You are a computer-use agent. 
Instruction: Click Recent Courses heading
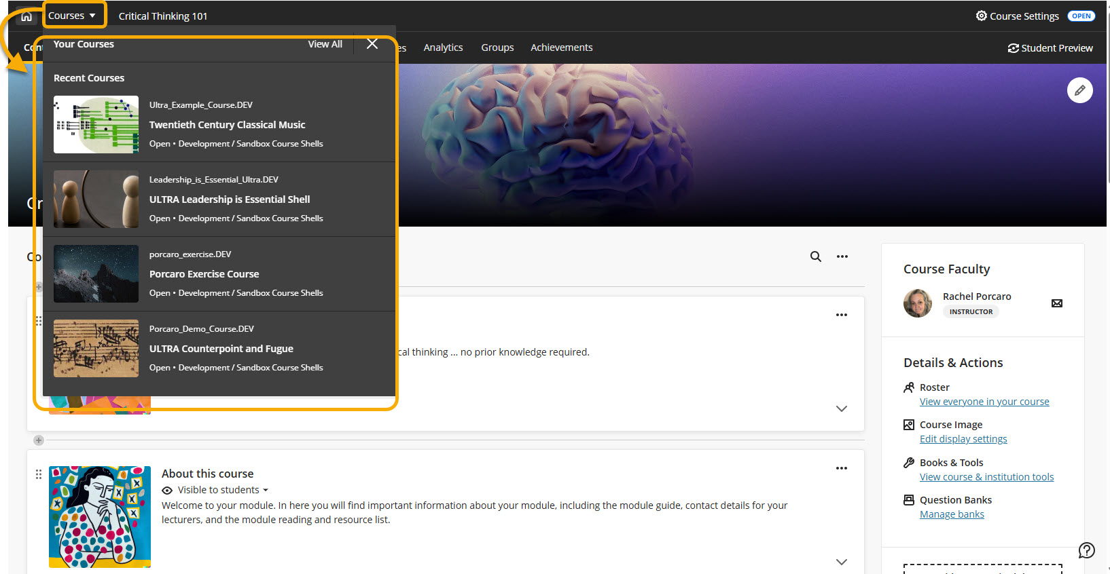(89, 78)
